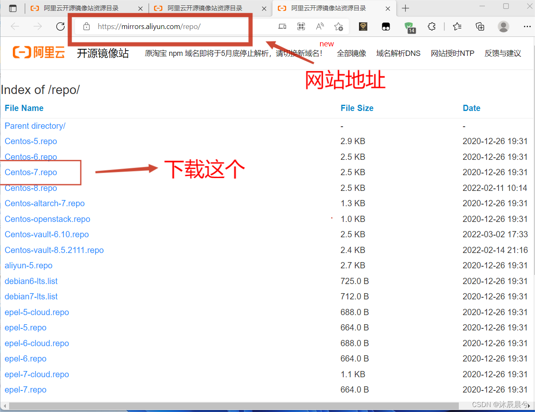Open Centos-altarch-7.repo link
The image size is (535, 412).
pyautogui.click(x=45, y=203)
